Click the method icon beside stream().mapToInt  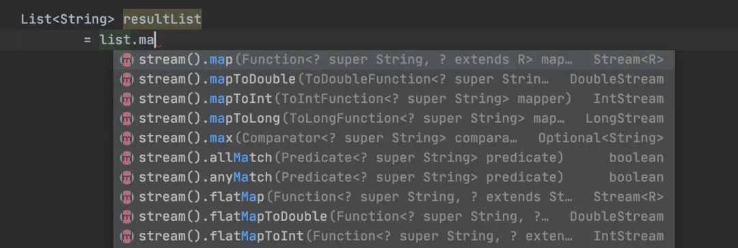[x=126, y=99]
